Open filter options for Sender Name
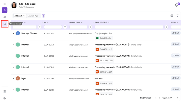Image resolution: width=183 pixels, height=104 pixels. point(40,27)
